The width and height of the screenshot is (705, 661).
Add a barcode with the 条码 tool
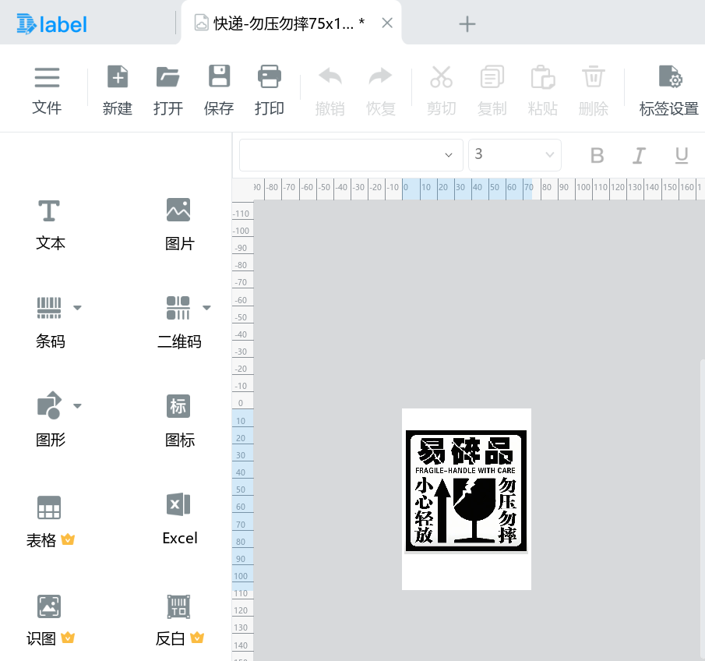49,322
